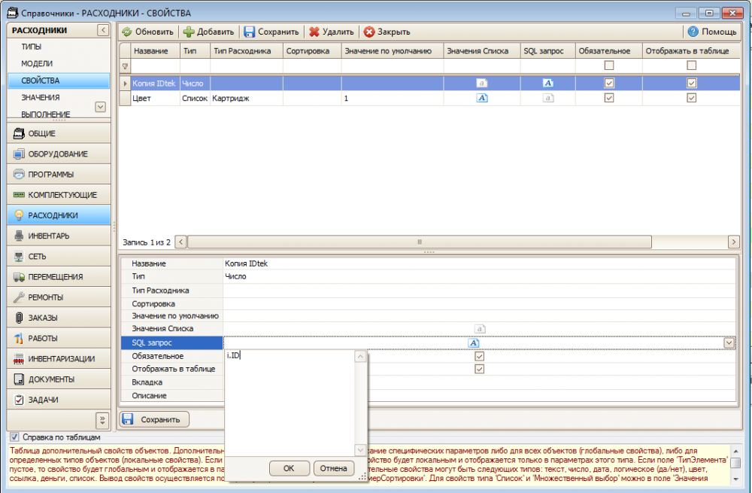Click bottom Сохранить button
The height and width of the screenshot is (493, 752).
point(154,419)
